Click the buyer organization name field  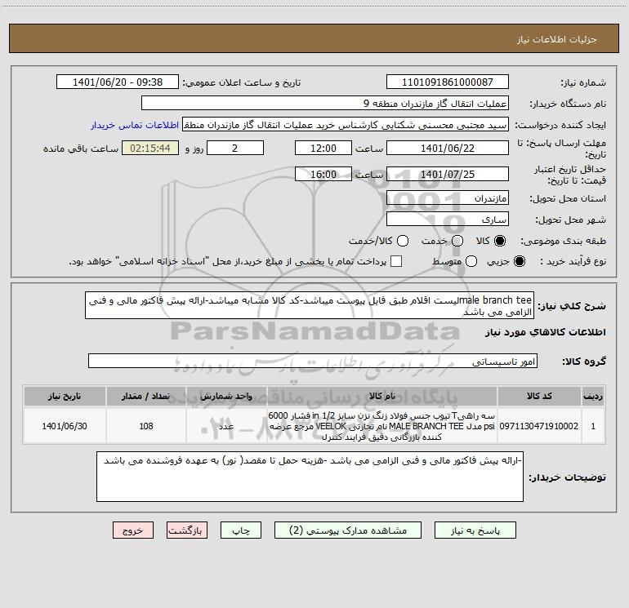pos(325,103)
